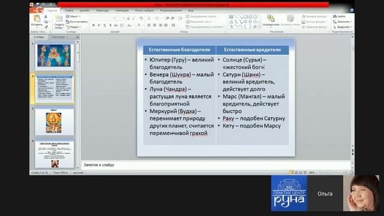
Task: Select slide 1 thumbnail in slides pane
Action: (x=55, y=56)
